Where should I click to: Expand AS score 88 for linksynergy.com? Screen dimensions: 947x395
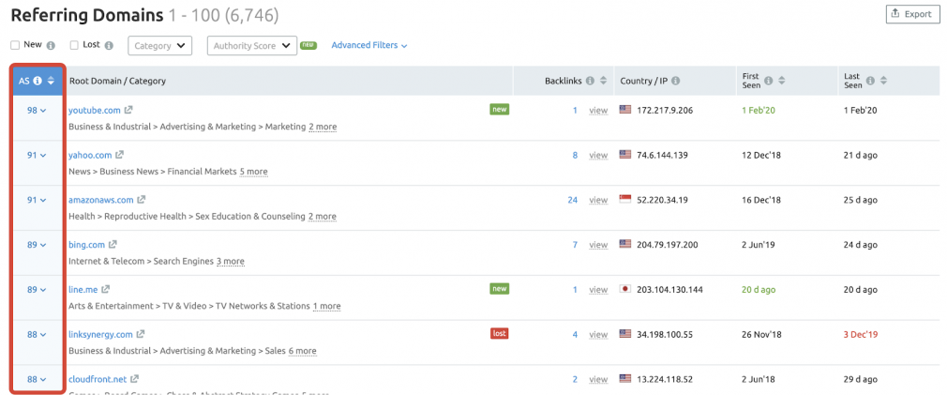click(37, 334)
